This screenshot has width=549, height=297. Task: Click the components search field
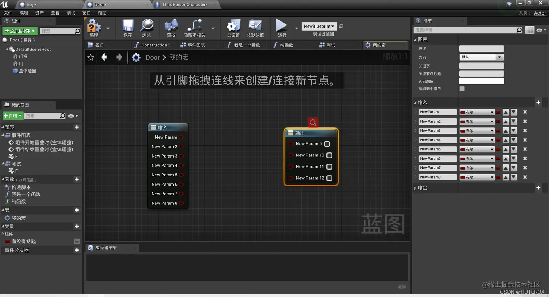pos(60,31)
